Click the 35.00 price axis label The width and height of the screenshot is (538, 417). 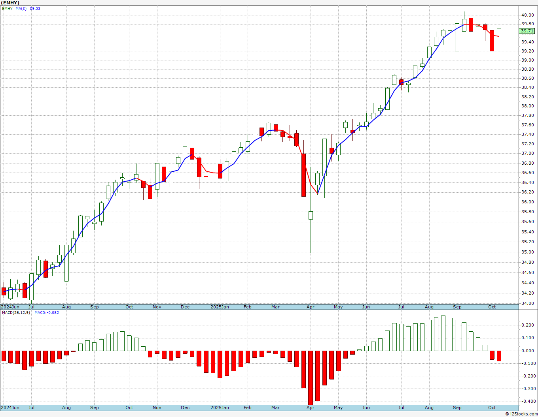coord(527,252)
